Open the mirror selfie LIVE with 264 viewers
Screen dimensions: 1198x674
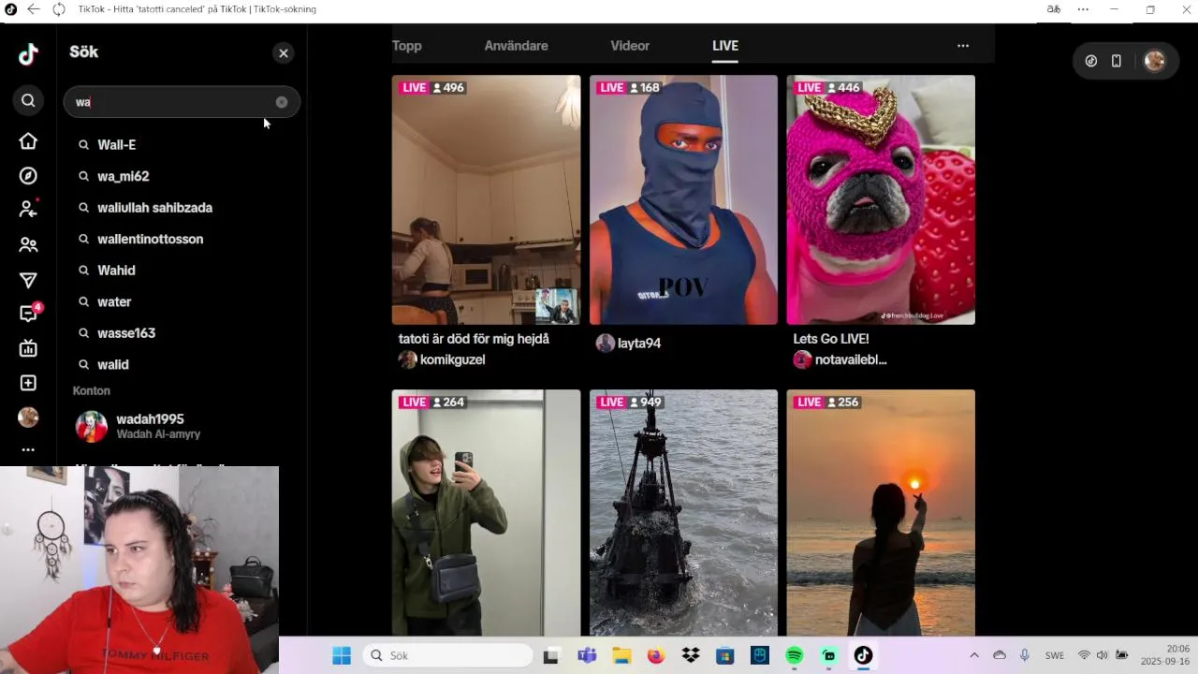(486, 513)
